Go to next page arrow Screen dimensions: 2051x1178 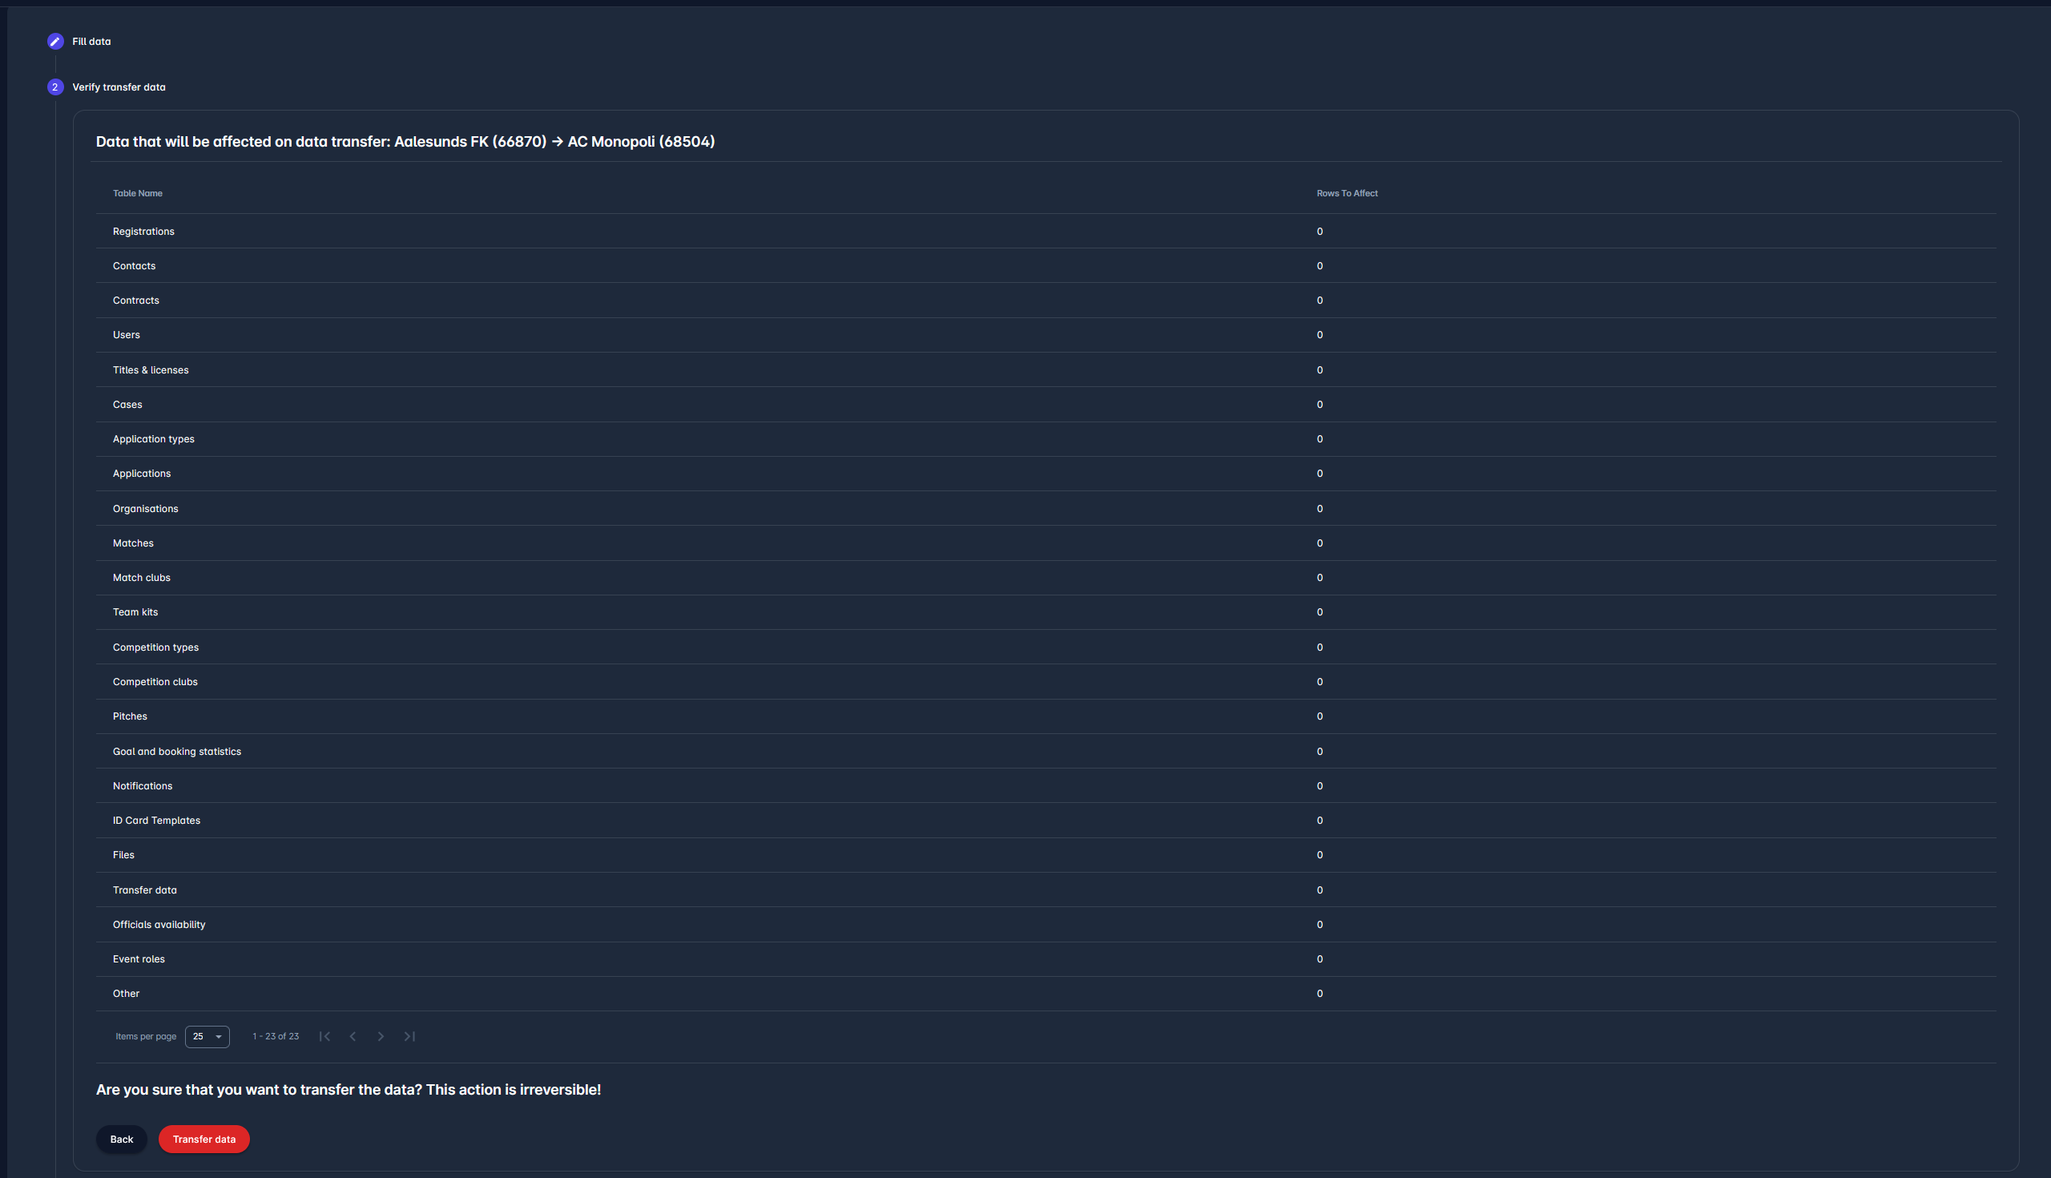click(x=381, y=1036)
